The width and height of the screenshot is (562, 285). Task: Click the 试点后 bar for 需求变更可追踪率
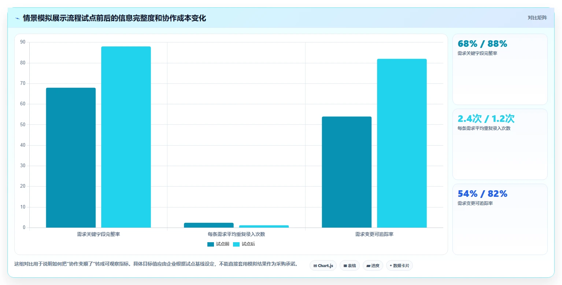click(402, 143)
